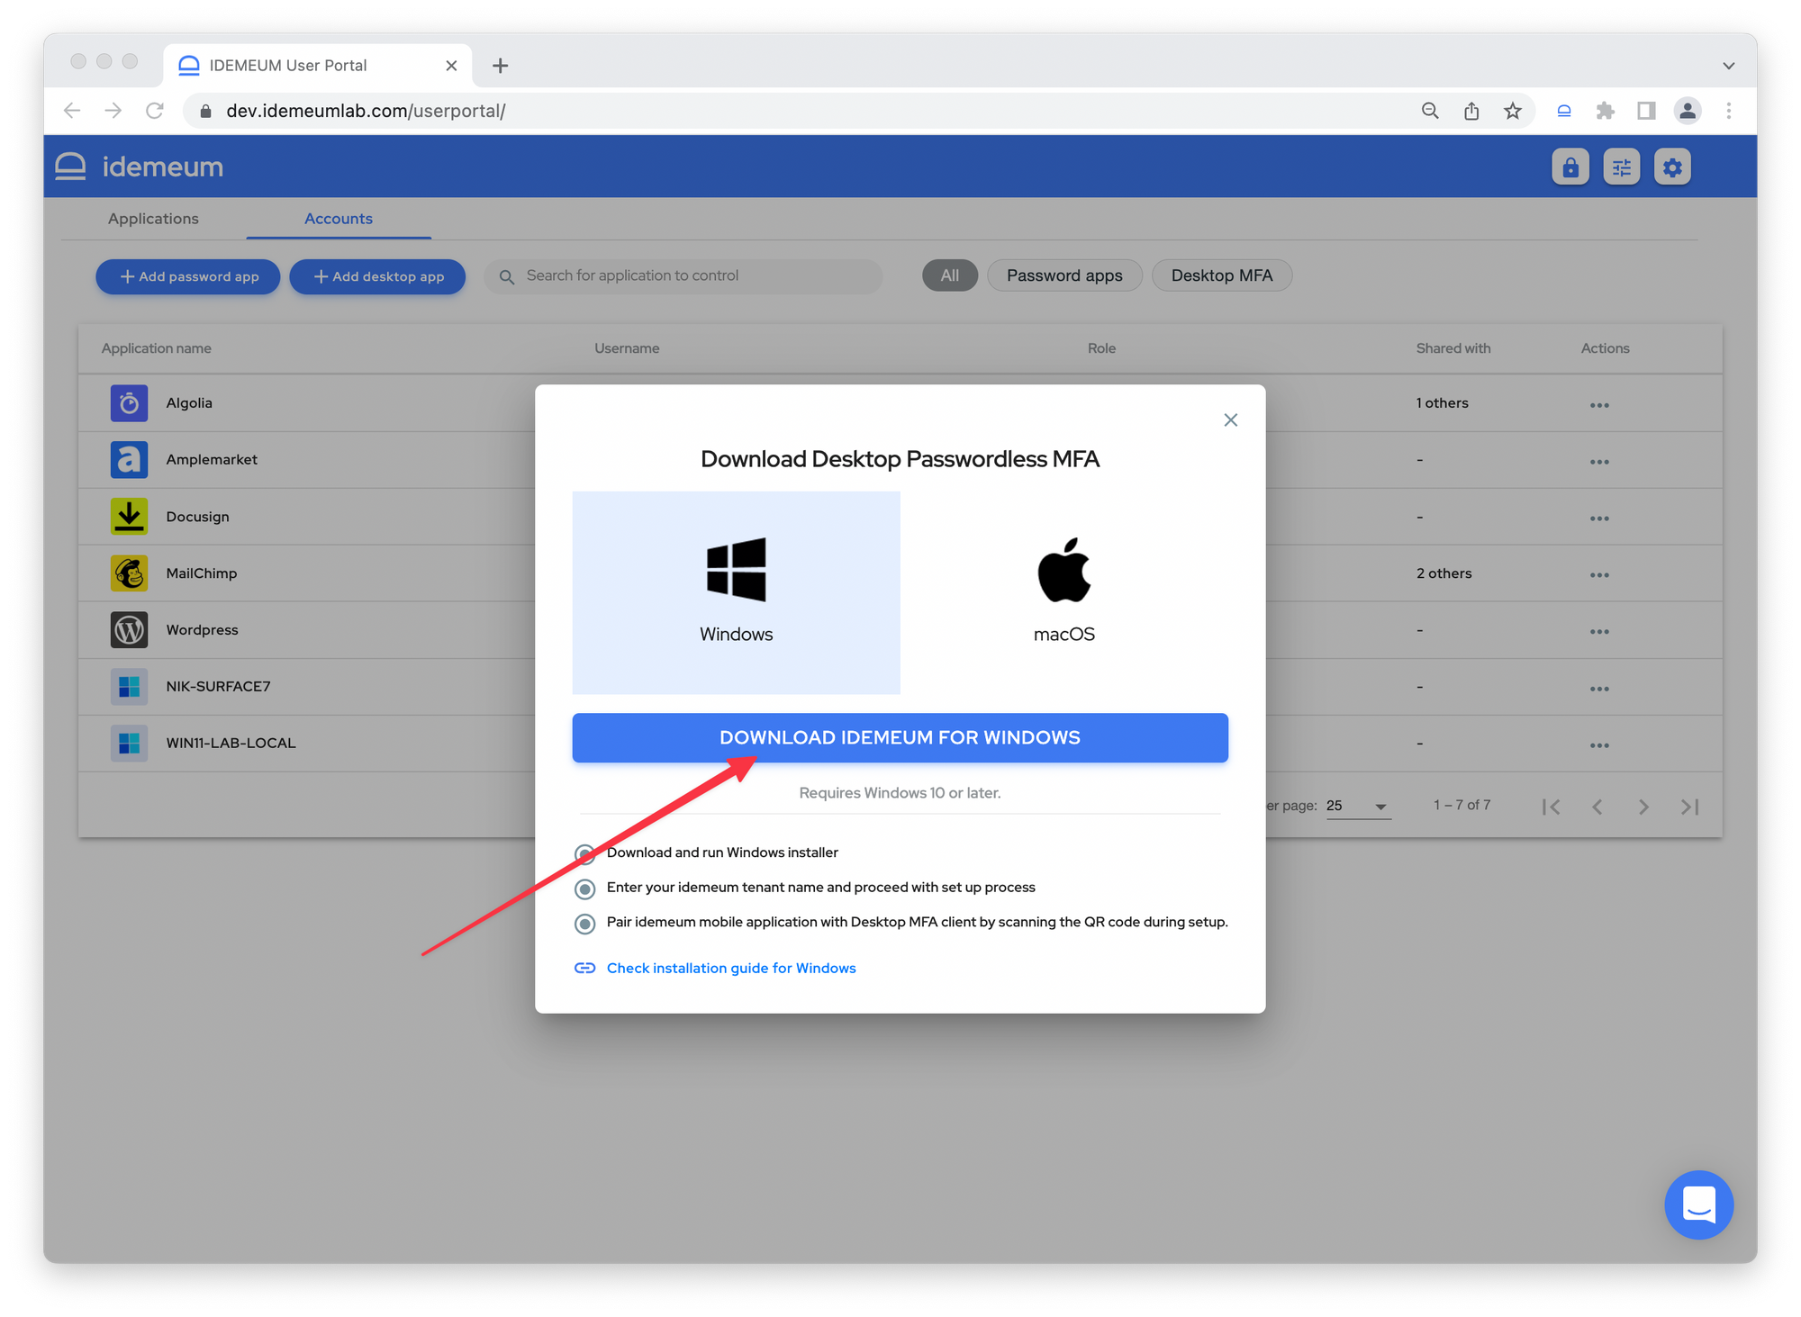Click the MailChimp app icon

tap(129, 573)
